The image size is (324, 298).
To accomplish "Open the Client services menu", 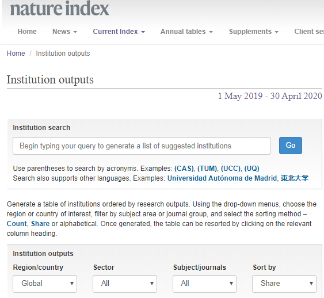I will click(x=309, y=32).
